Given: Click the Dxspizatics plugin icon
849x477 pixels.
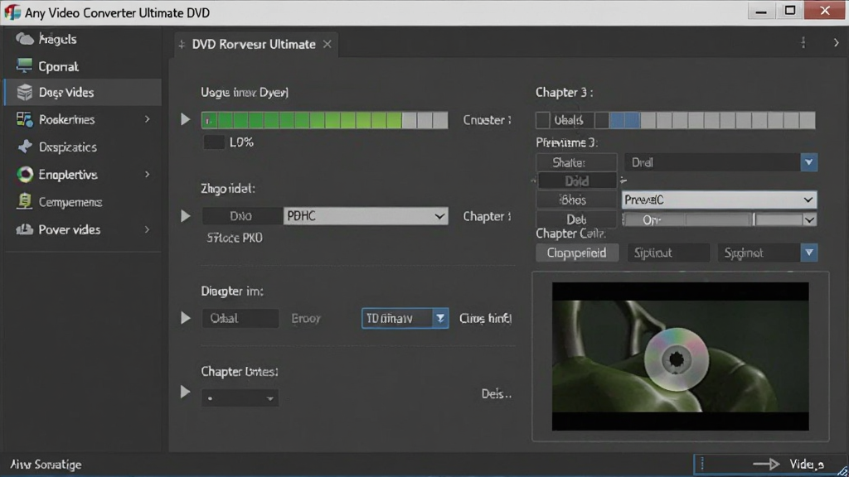Looking at the screenshot, I should [x=24, y=147].
